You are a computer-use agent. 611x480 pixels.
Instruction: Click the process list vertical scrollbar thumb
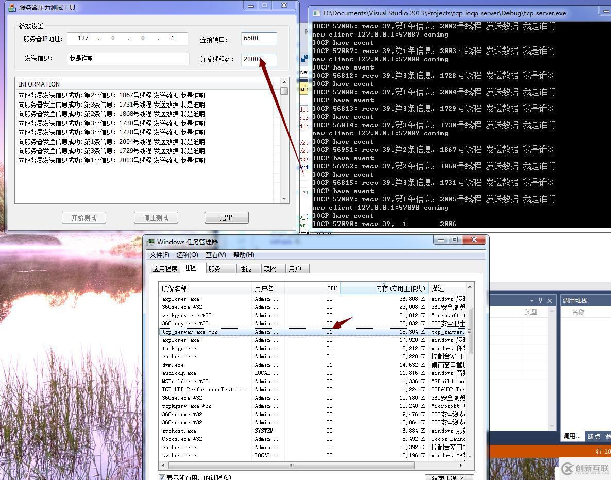pyautogui.click(x=470, y=331)
